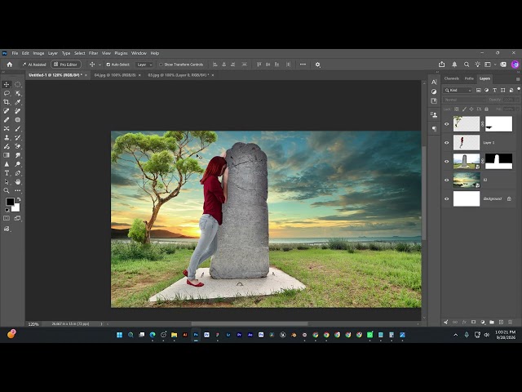Hide the top tree layer with mask
The image size is (522, 392).
tap(447, 124)
